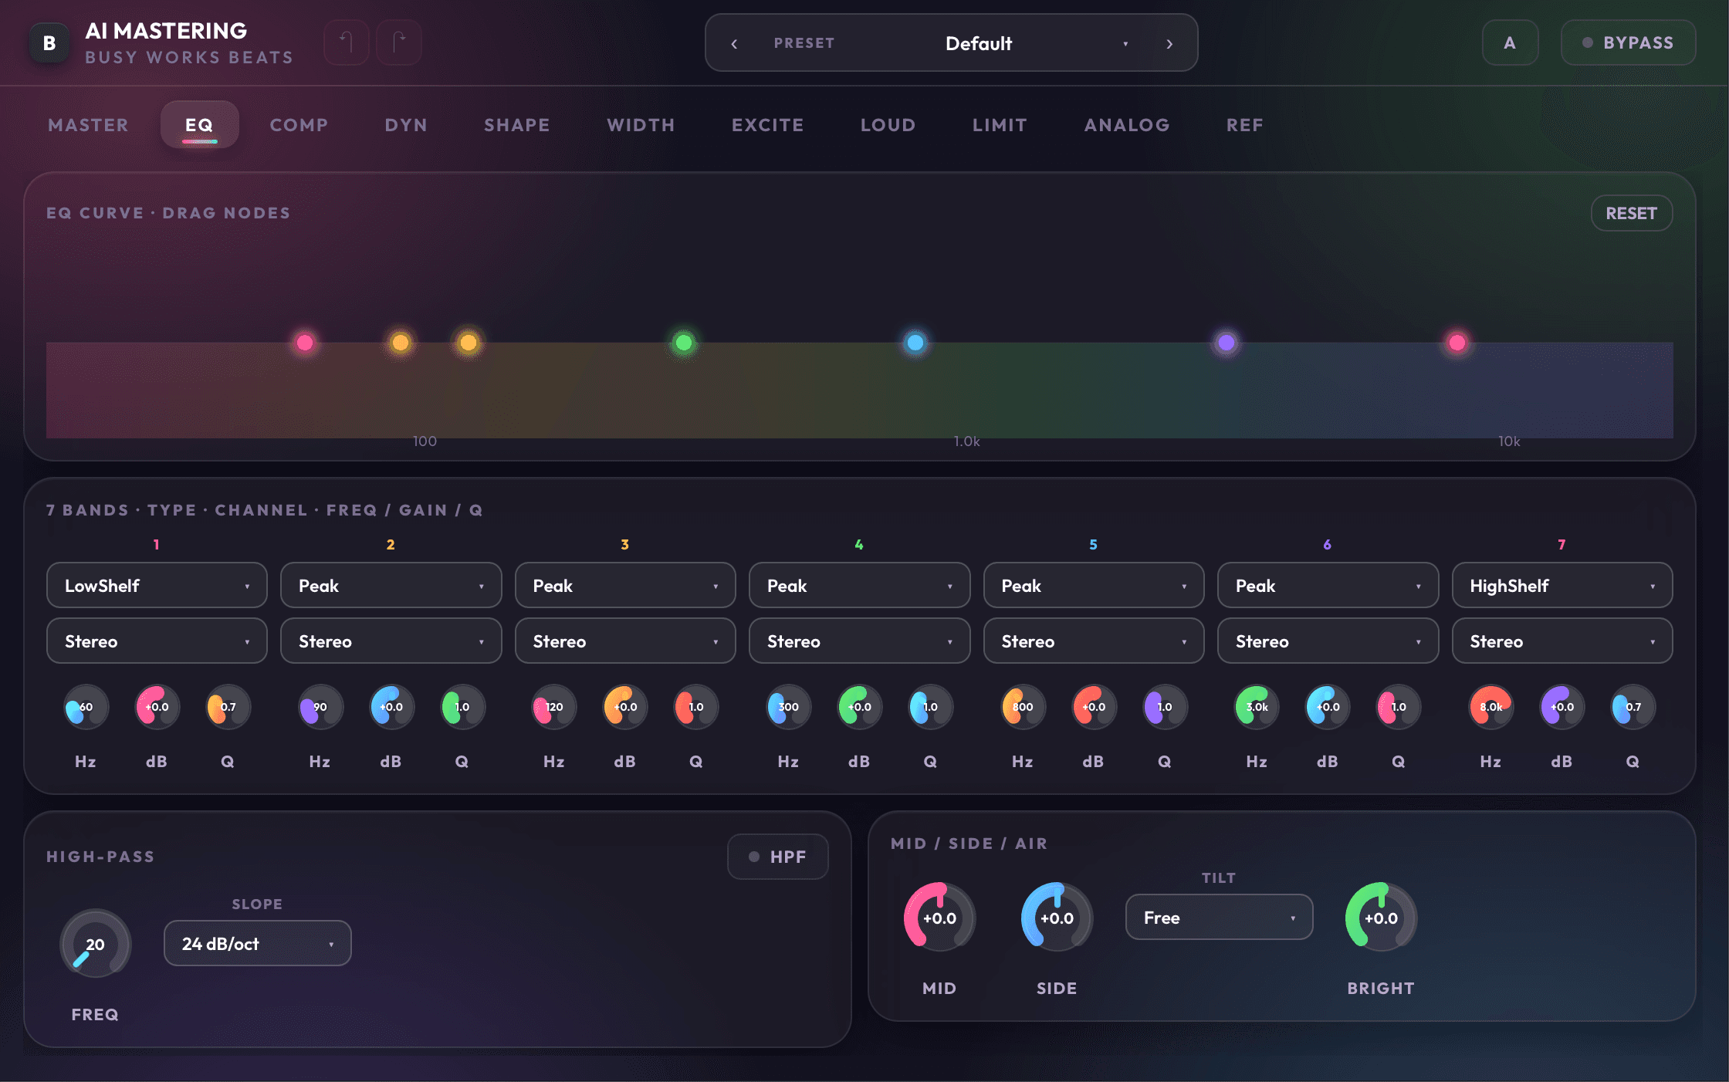Click the redo arrow icon
The width and height of the screenshot is (1729, 1082).
[399, 42]
